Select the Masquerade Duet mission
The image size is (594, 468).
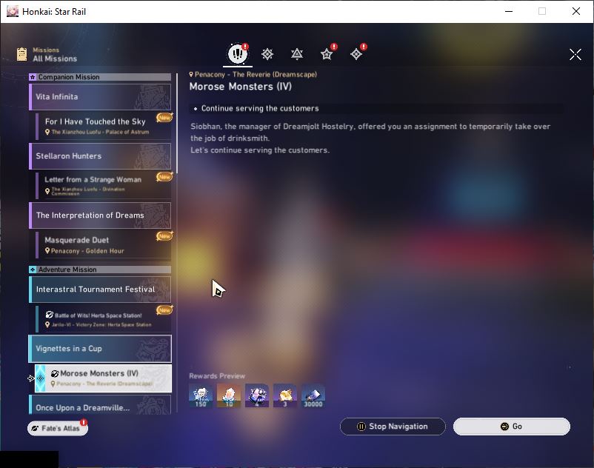104,245
